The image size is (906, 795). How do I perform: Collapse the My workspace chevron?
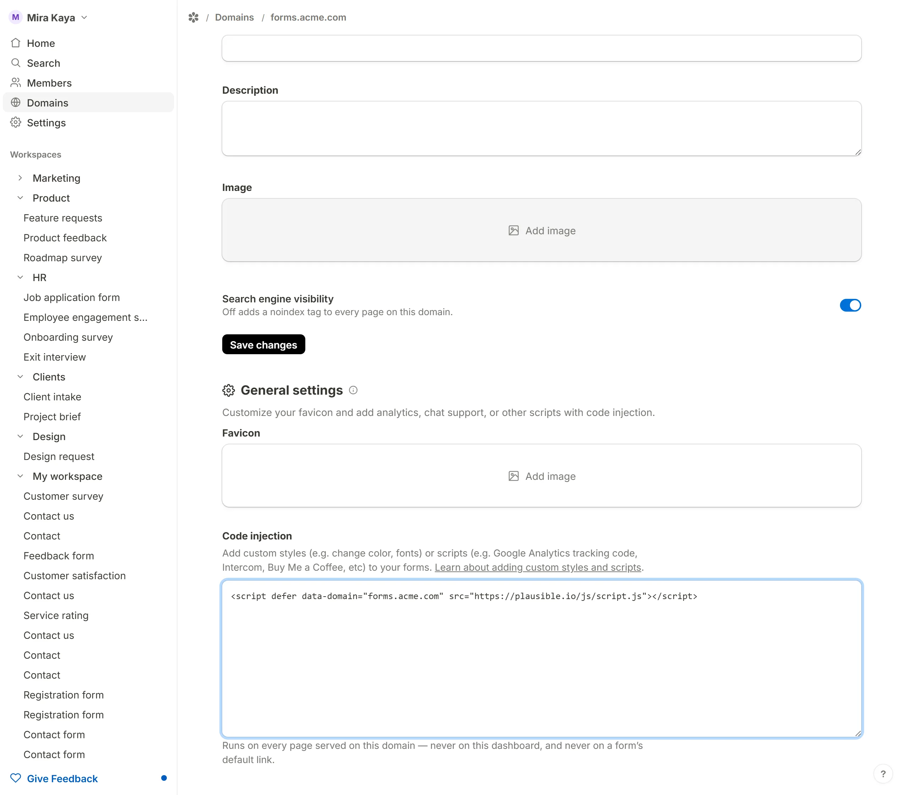point(20,476)
